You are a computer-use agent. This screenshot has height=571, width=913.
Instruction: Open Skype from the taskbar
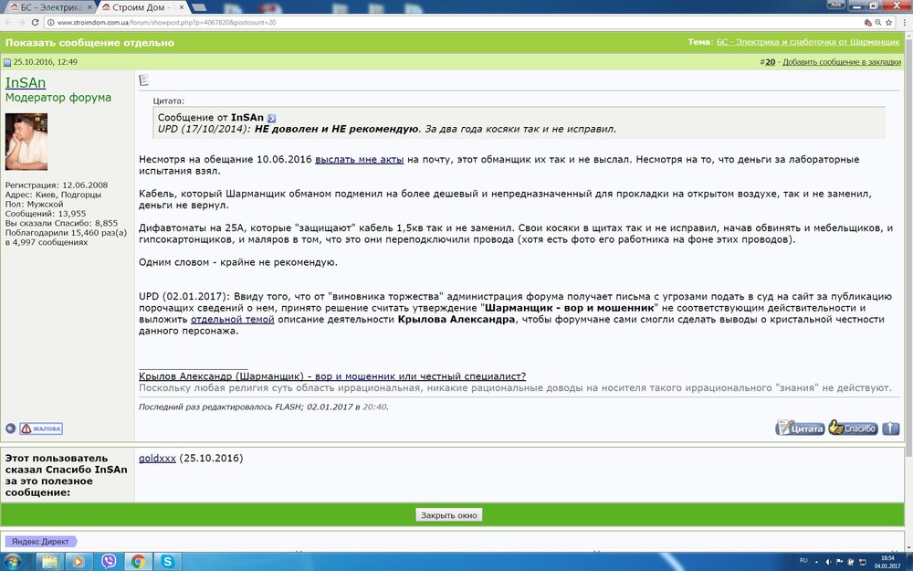[x=168, y=562]
